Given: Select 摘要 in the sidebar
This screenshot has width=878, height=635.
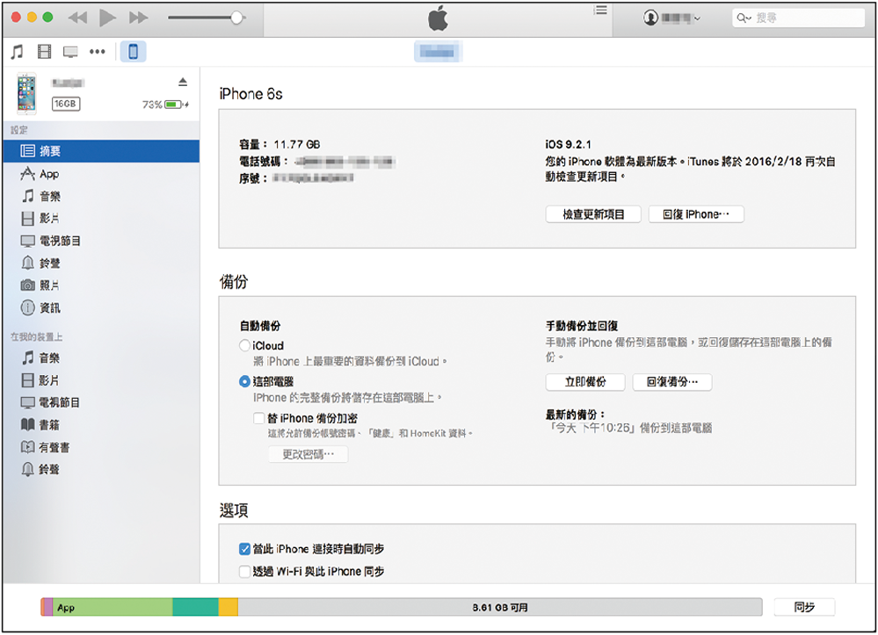Looking at the screenshot, I should [101, 151].
